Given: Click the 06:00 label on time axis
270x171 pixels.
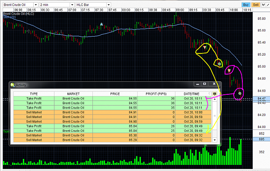Looking at the screenshot, I should click(x=18, y=10).
